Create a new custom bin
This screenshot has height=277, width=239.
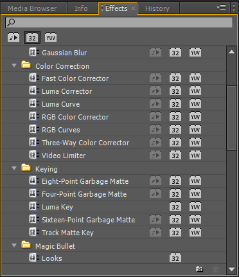pyautogui.click(x=200, y=269)
